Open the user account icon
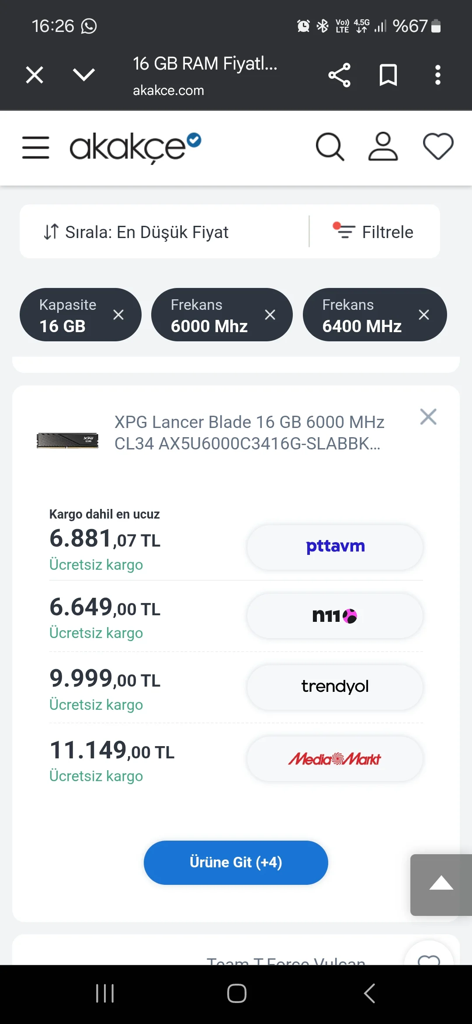 (383, 147)
